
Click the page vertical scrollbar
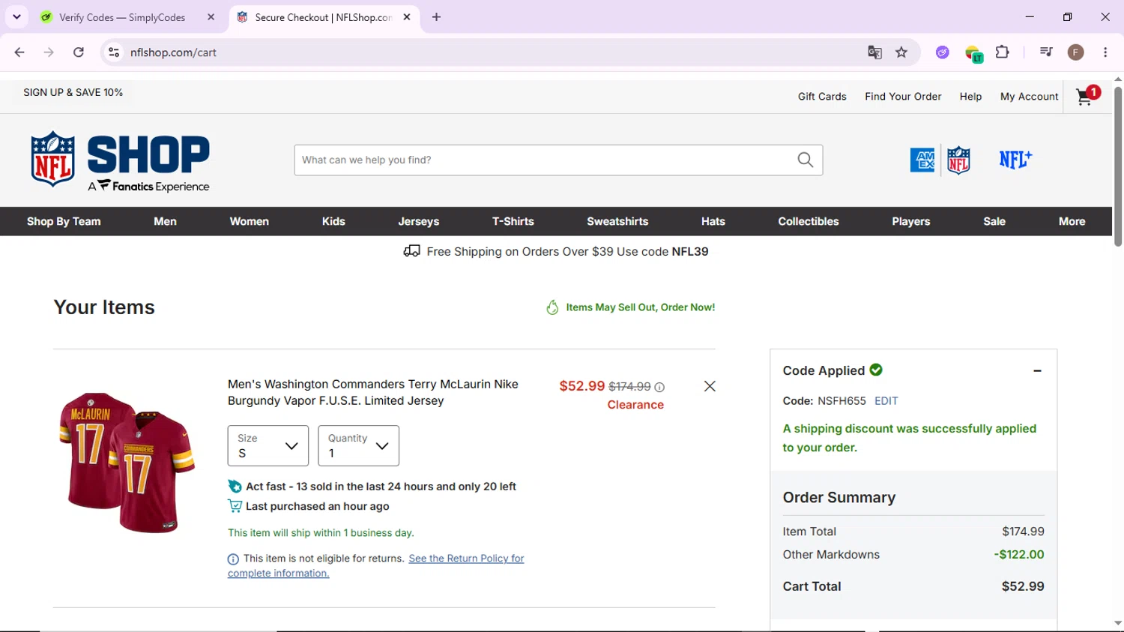[1118, 166]
